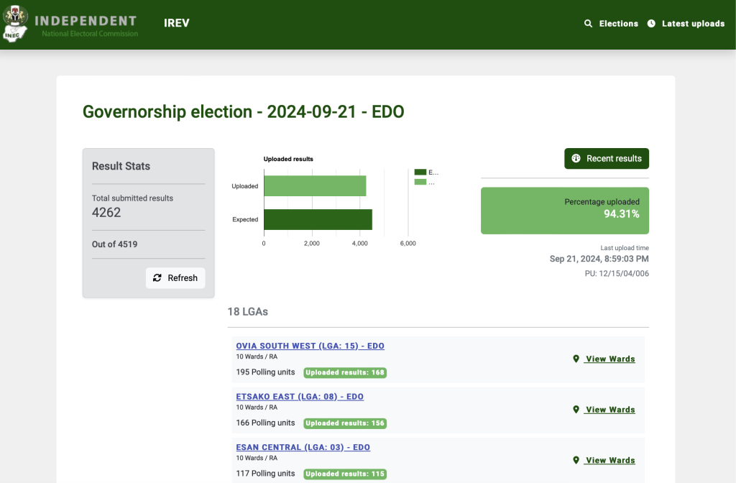The height and width of the screenshot is (483, 736).
Task: View Wards for Ovia South West
Action: coord(610,359)
